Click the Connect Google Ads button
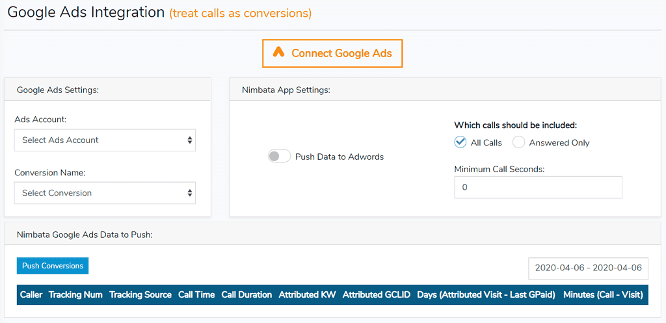This screenshot has height=323, width=666. 332,53
